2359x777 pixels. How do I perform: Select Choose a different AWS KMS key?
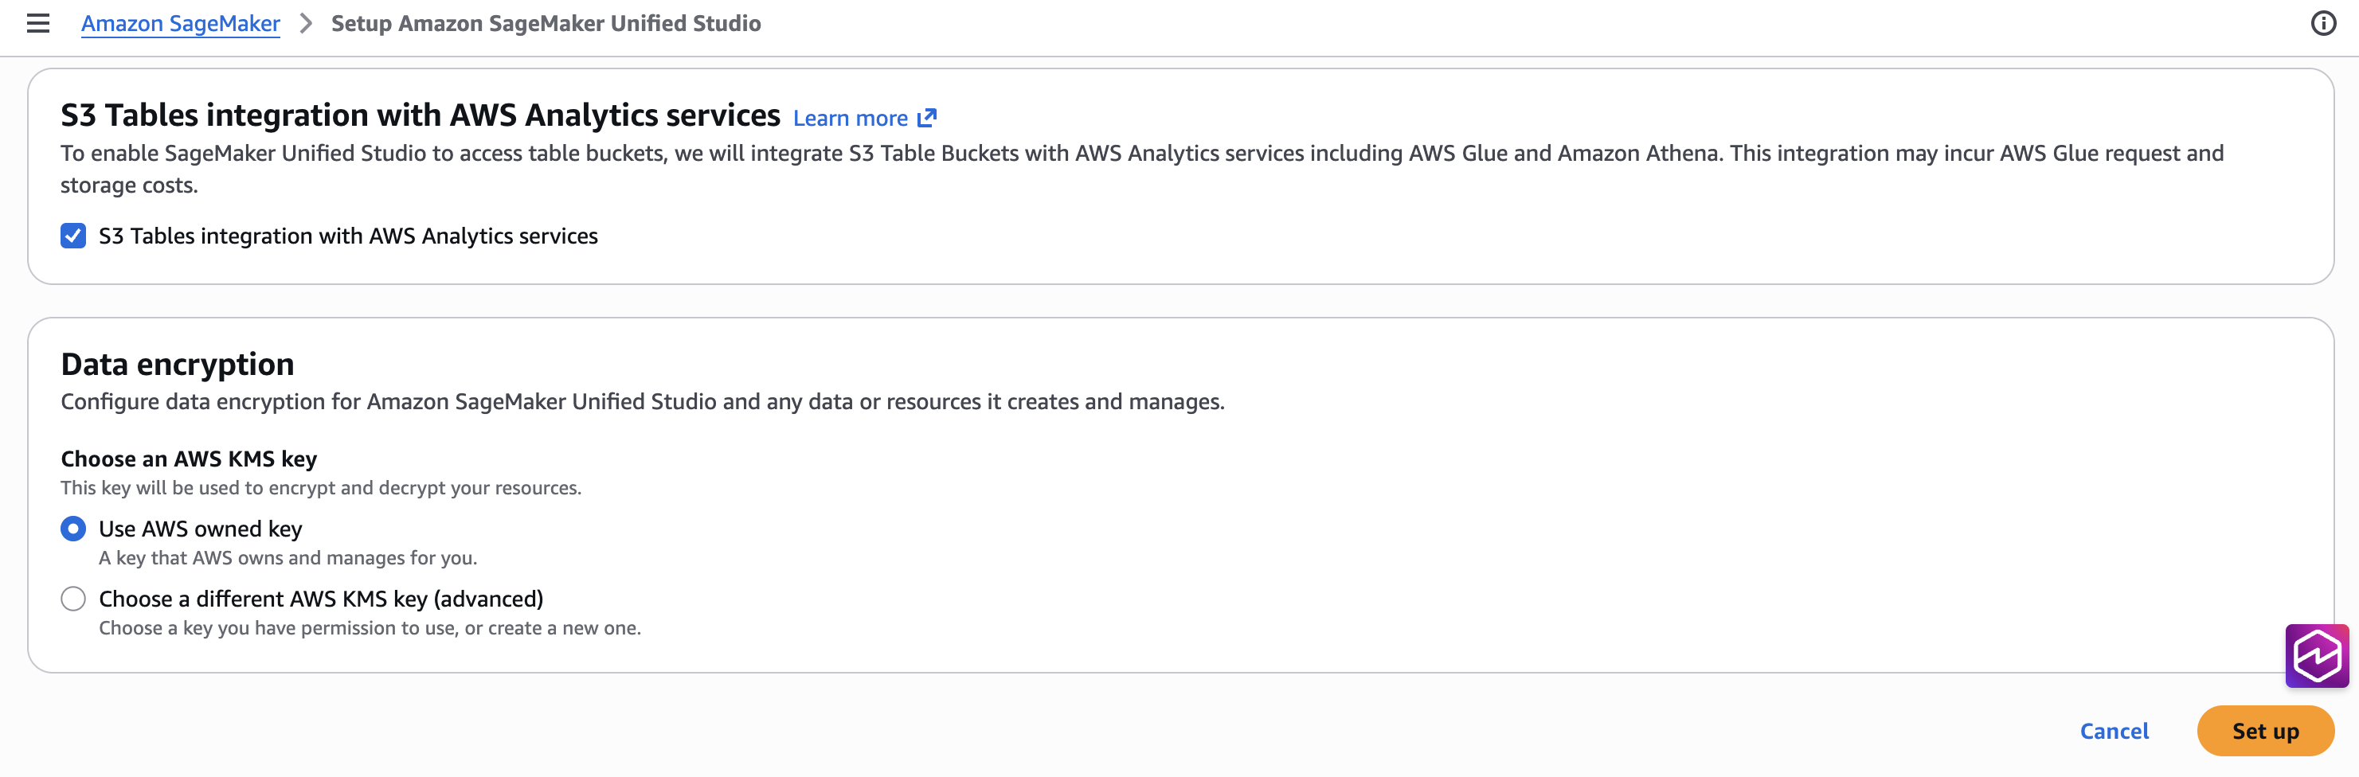coord(73,599)
